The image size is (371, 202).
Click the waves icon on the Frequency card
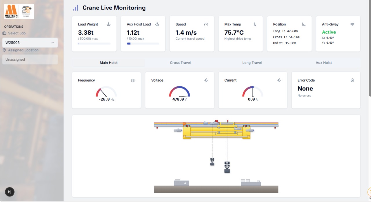point(133,80)
